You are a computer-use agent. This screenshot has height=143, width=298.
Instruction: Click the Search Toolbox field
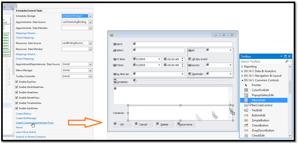pyautogui.click(x=262, y=62)
